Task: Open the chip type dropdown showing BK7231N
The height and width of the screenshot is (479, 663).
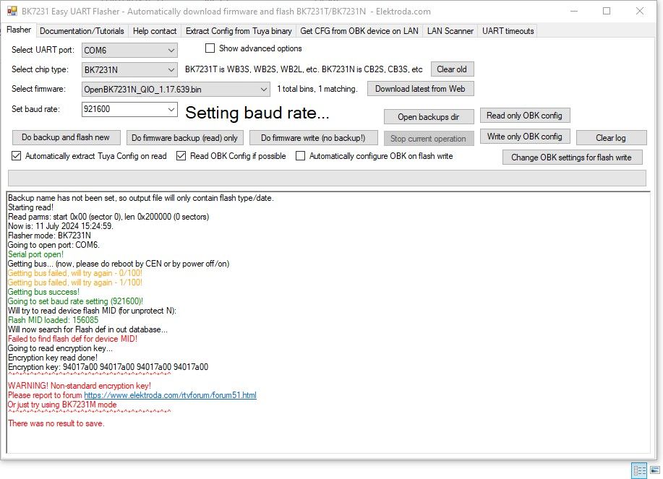Action: pos(129,69)
